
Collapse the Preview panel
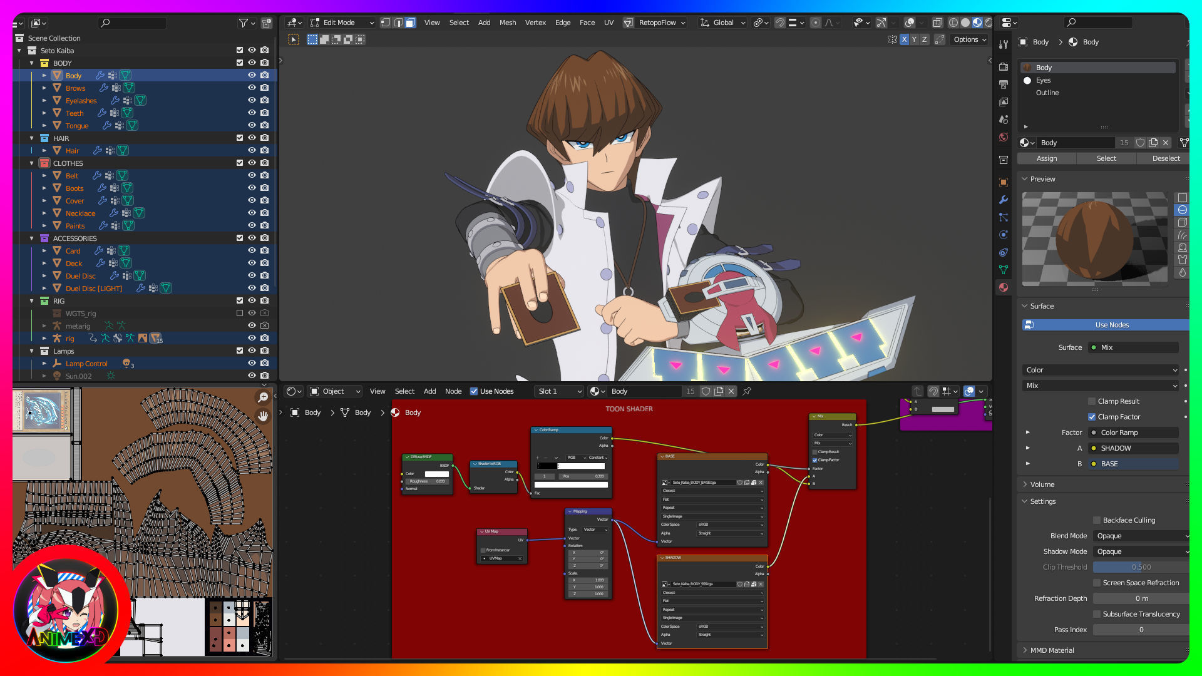click(x=1042, y=179)
